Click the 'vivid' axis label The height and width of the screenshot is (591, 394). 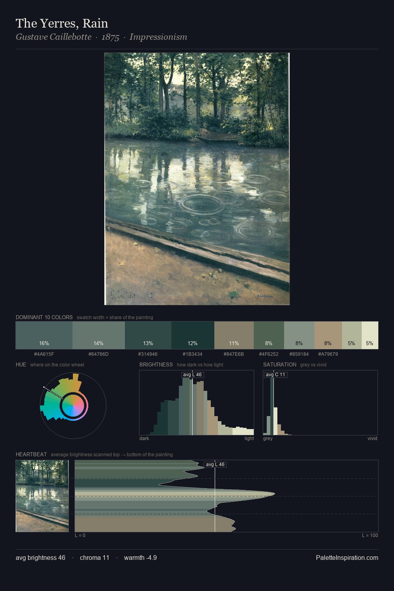point(372,439)
